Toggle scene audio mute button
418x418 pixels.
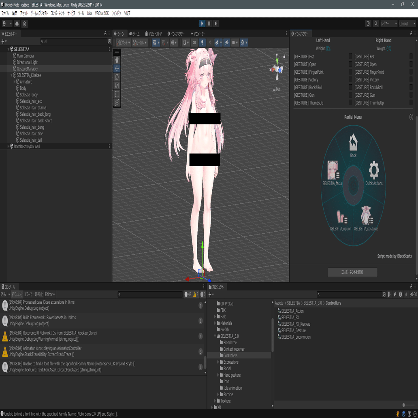point(210,43)
